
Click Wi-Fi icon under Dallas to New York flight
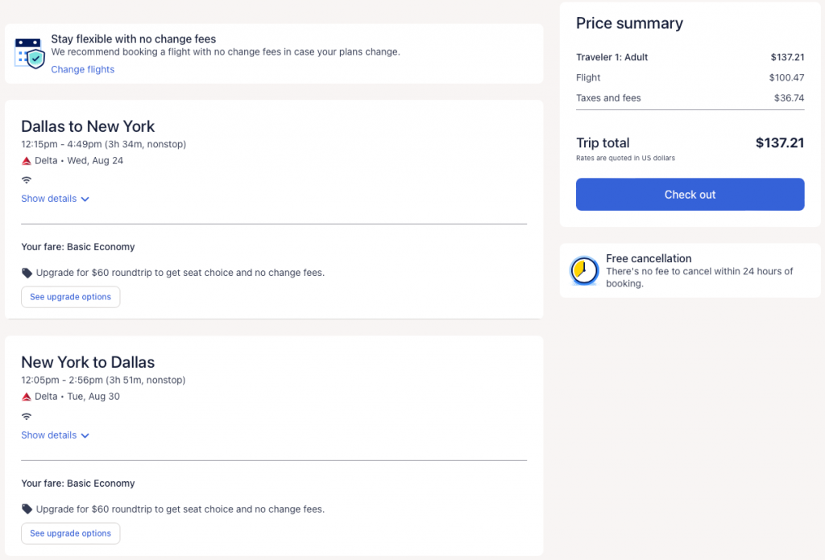pos(27,180)
